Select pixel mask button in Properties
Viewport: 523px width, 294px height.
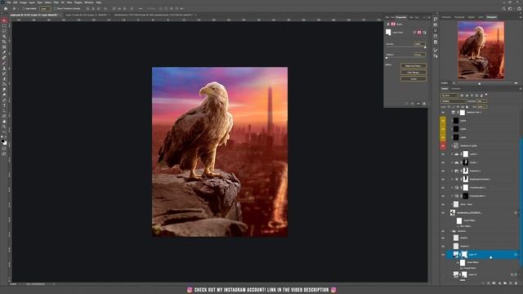tap(419, 33)
